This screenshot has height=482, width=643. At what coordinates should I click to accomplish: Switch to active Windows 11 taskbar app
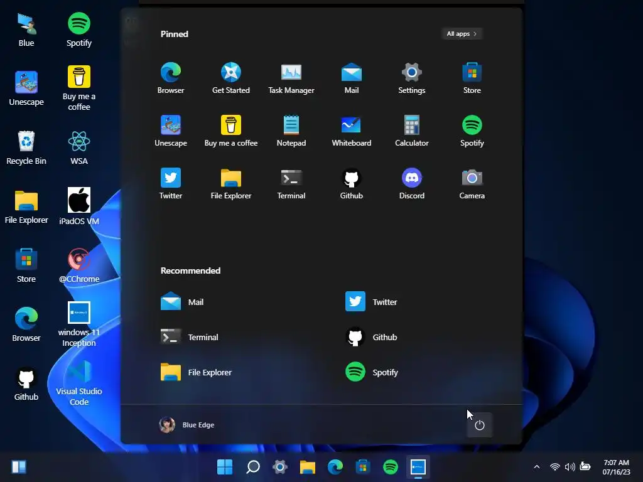(x=418, y=467)
